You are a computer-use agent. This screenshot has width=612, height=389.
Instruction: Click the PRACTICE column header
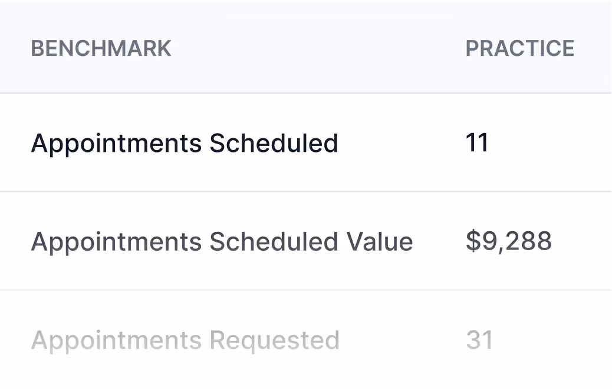coord(519,49)
